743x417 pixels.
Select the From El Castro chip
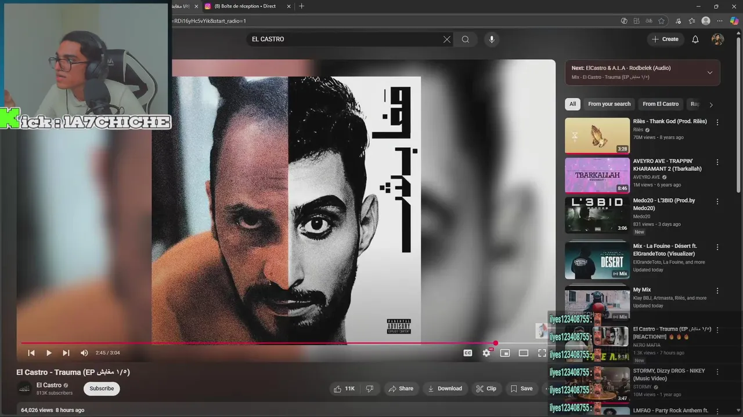[x=661, y=104]
